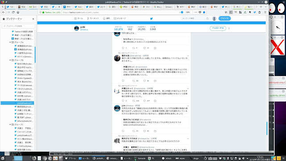Open the Firefox home page button

click(18, 12)
